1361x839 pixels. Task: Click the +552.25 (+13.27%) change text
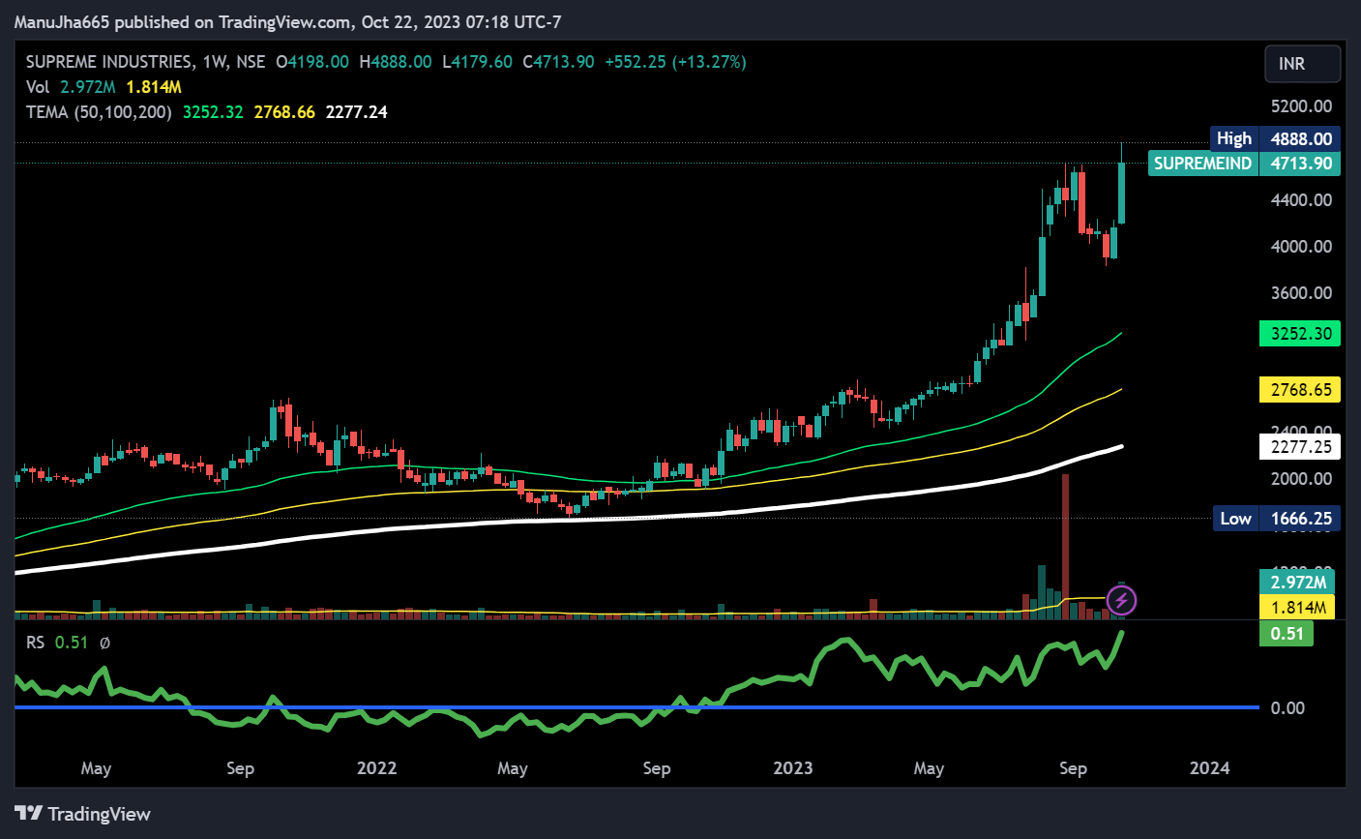[675, 62]
